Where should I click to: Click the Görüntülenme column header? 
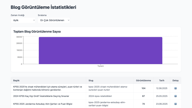point(143,81)
